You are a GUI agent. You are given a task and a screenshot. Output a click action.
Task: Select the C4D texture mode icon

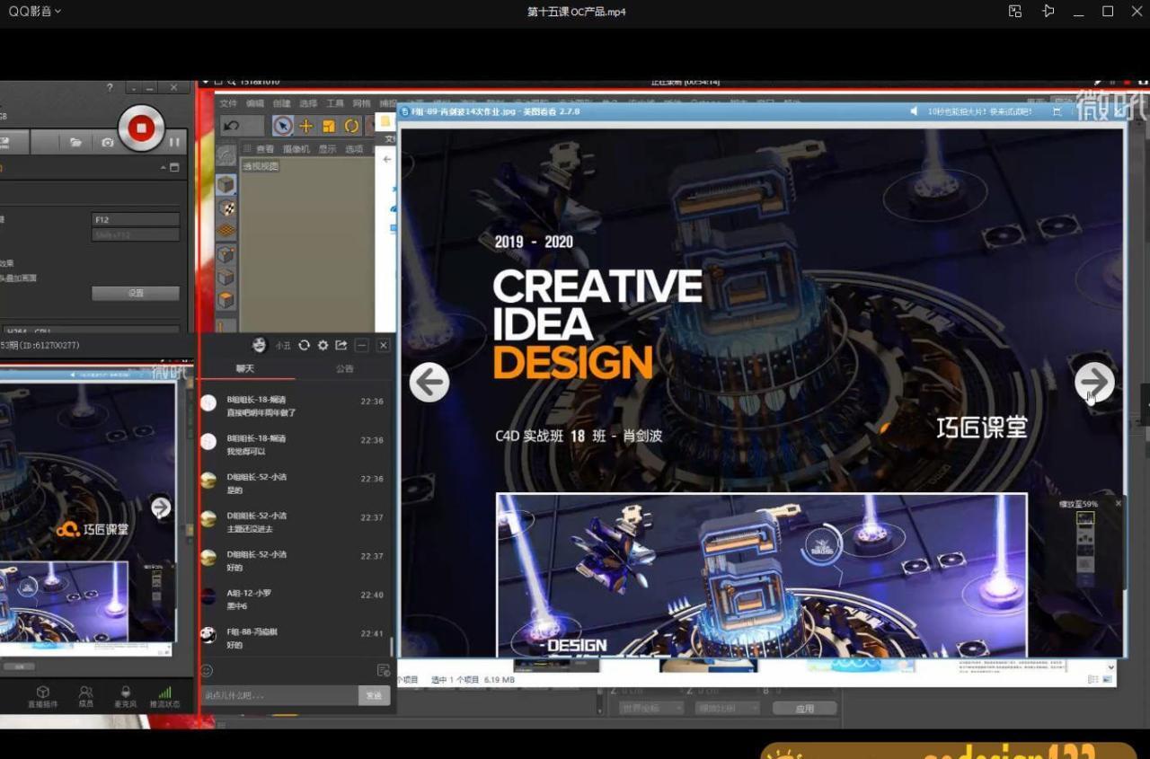[226, 208]
